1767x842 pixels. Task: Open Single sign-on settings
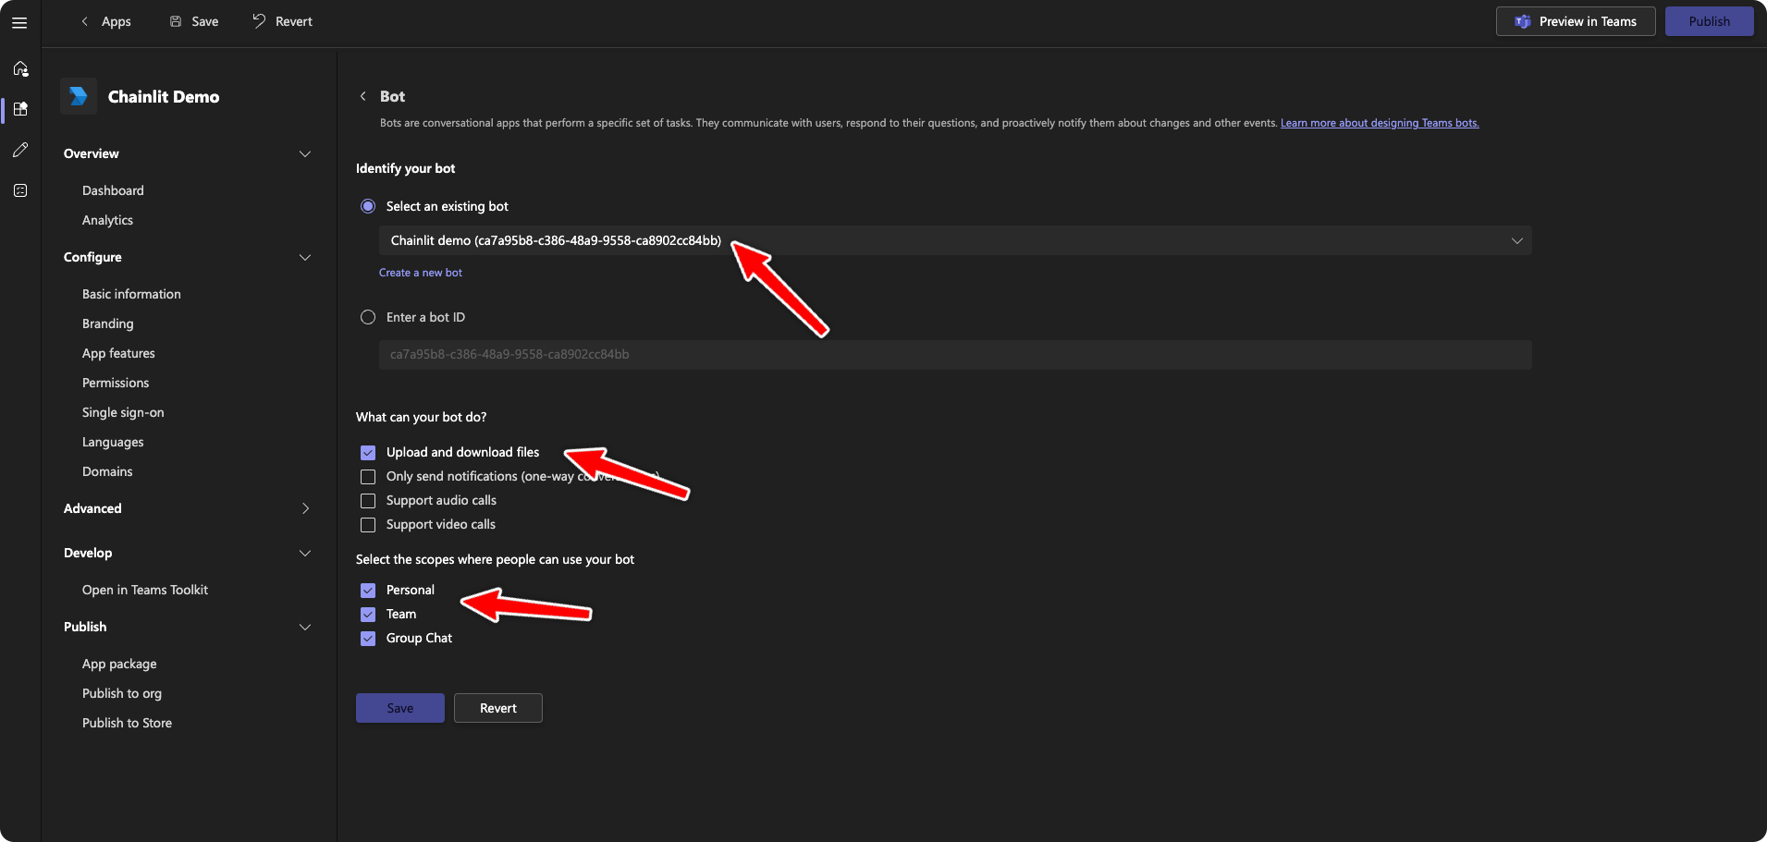(123, 412)
